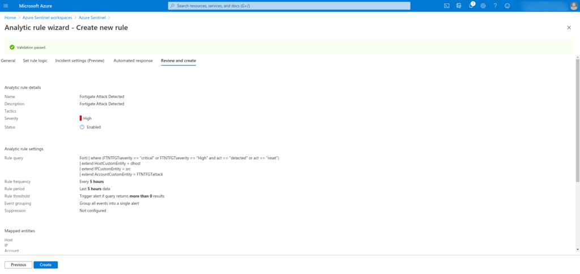Screen dimensions: 580x274
Task: Click the scrollbar up arrow
Action: click(578, 57)
